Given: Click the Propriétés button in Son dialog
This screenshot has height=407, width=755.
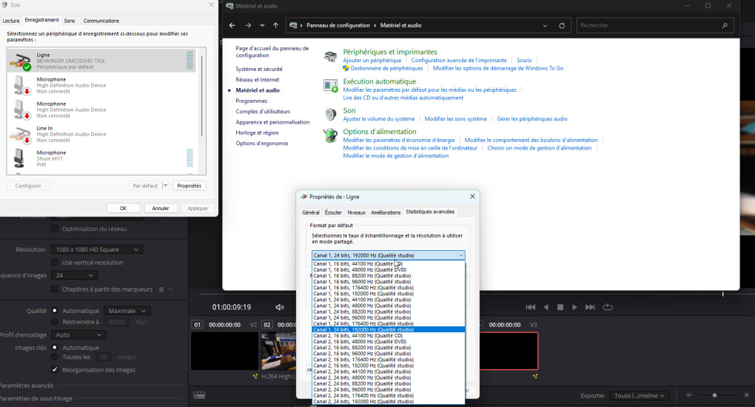Looking at the screenshot, I should (x=189, y=186).
